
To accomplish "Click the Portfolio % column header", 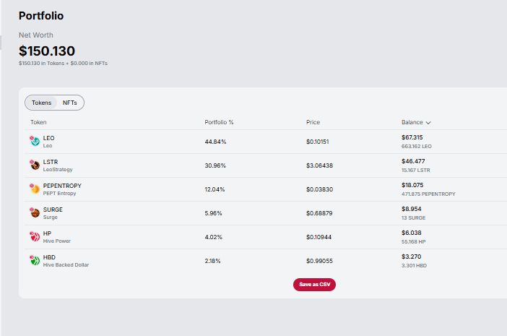I will (219, 122).
